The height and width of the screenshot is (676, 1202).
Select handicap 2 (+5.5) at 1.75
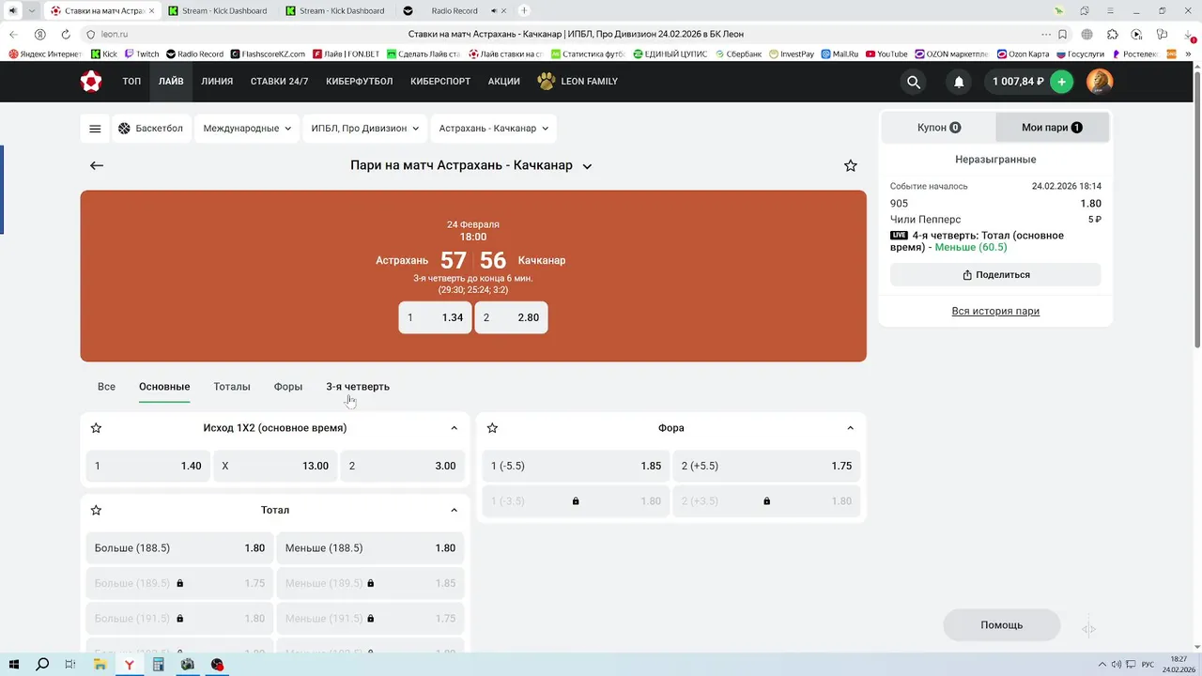pyautogui.click(x=766, y=466)
